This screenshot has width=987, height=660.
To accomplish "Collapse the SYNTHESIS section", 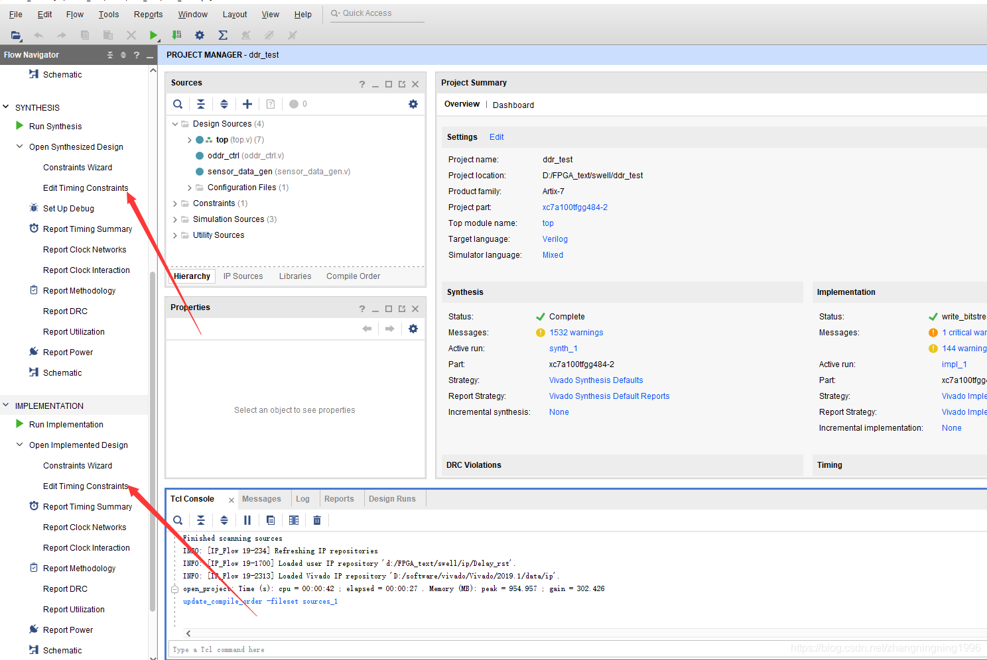I will coord(6,107).
